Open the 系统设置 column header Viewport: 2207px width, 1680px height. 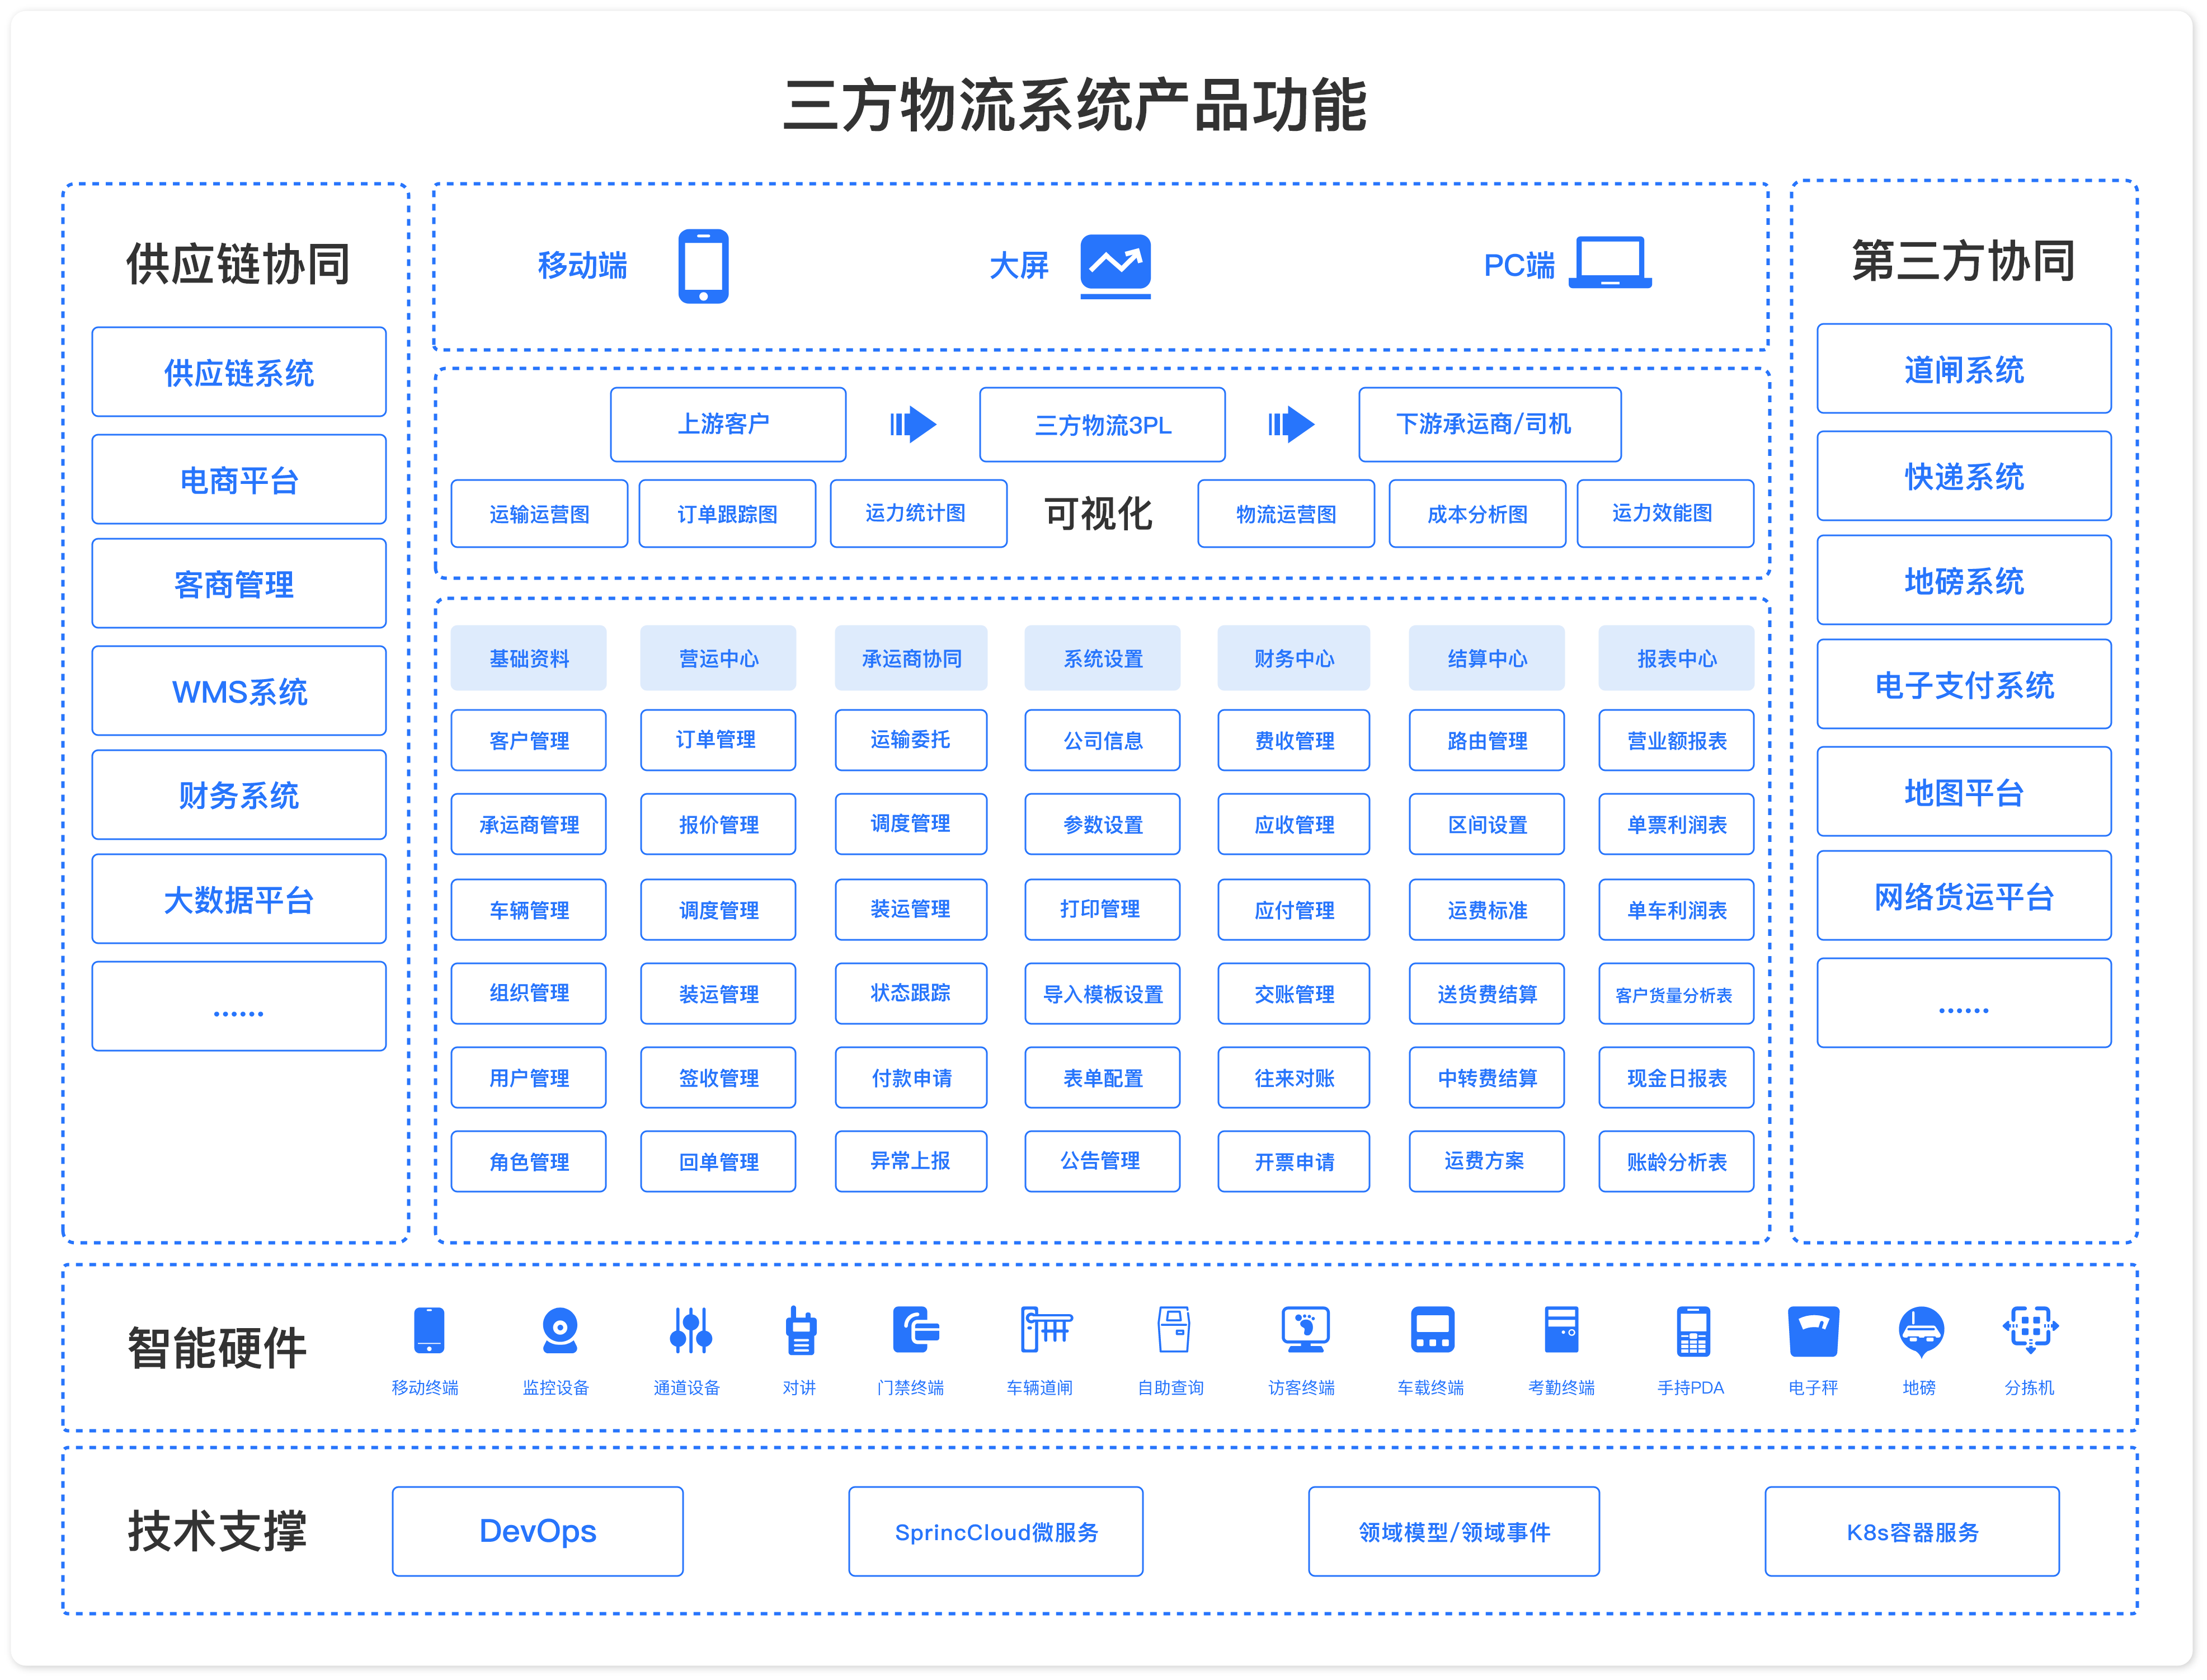click(1102, 658)
